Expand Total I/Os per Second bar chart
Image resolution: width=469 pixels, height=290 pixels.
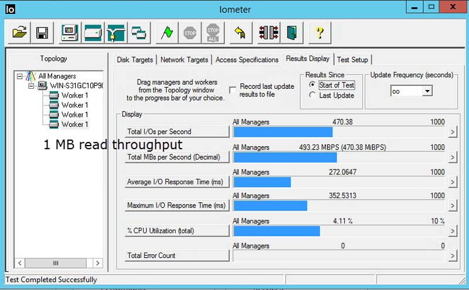click(453, 132)
